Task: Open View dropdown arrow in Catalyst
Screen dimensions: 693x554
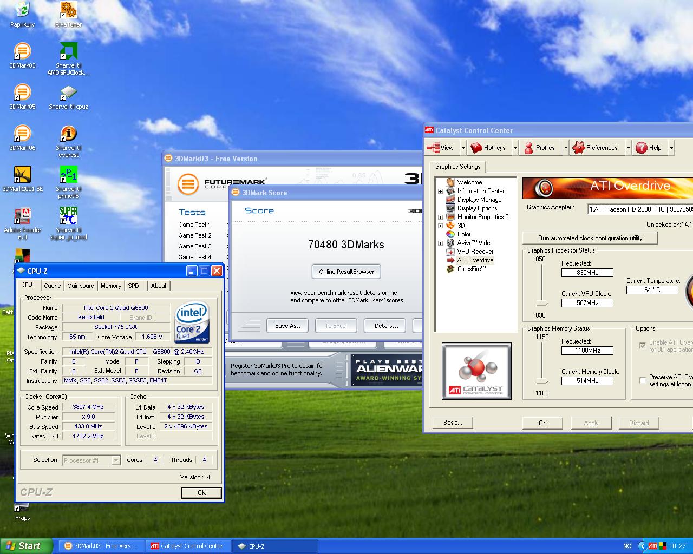Action: (x=463, y=148)
